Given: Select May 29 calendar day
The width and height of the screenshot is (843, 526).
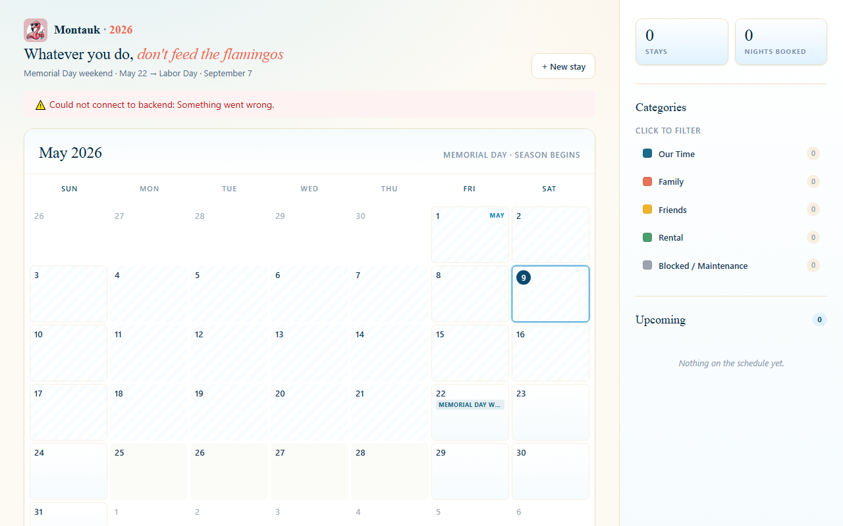Looking at the screenshot, I should tap(470, 471).
